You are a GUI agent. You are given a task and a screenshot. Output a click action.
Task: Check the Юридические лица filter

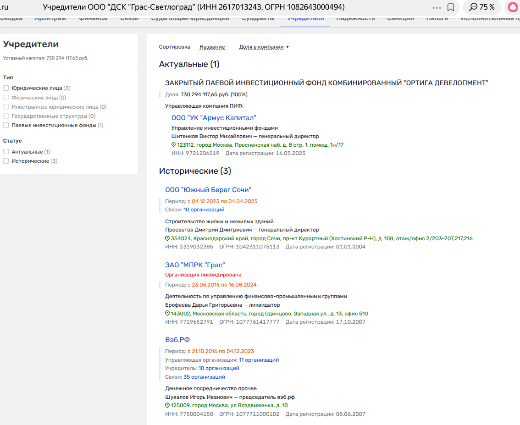[x=6, y=88]
